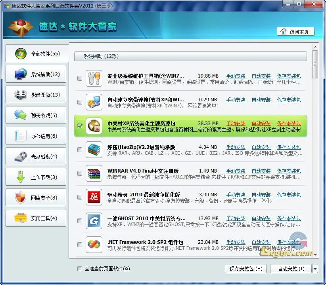Check the WINRAR V4.0 checkbox
This screenshot has width=326, height=285.
point(80,173)
